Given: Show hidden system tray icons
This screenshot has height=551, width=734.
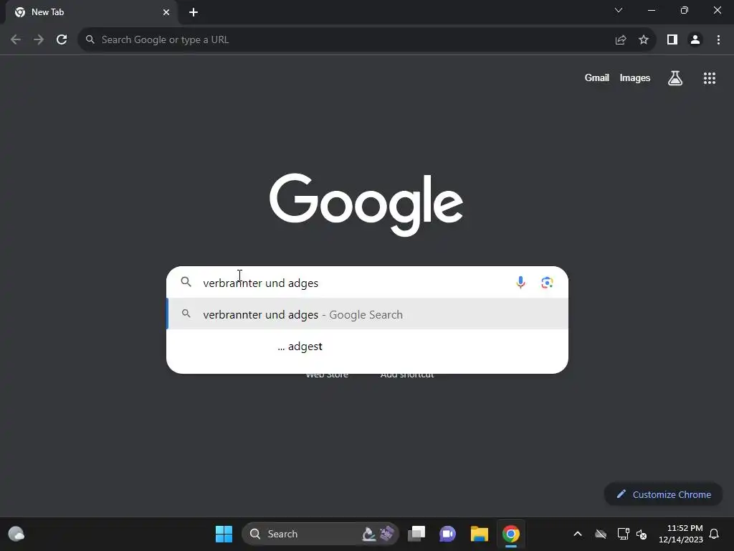Looking at the screenshot, I should coord(578,534).
